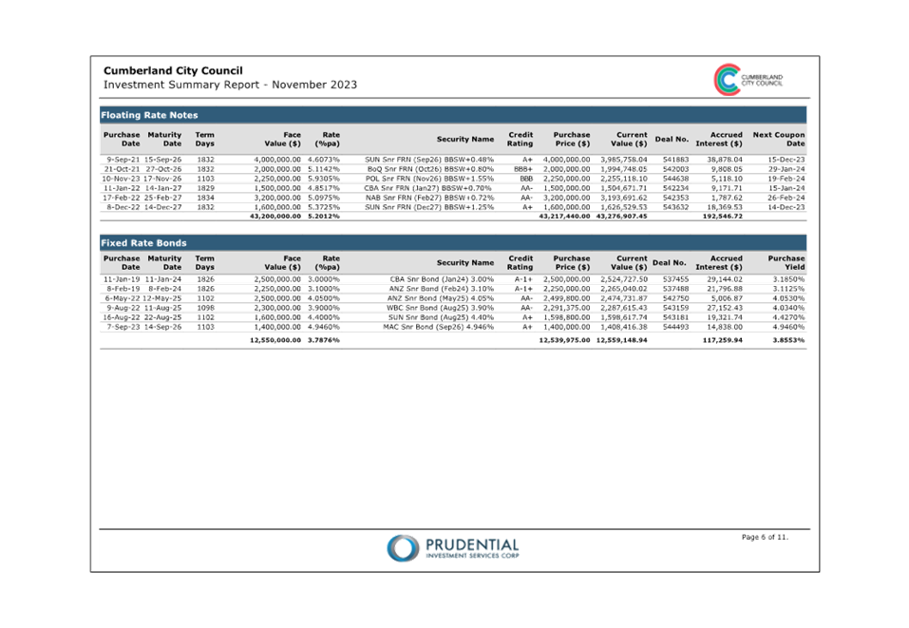Click Purchase Yield column header
This screenshot has width=909, height=628.
tap(786, 262)
